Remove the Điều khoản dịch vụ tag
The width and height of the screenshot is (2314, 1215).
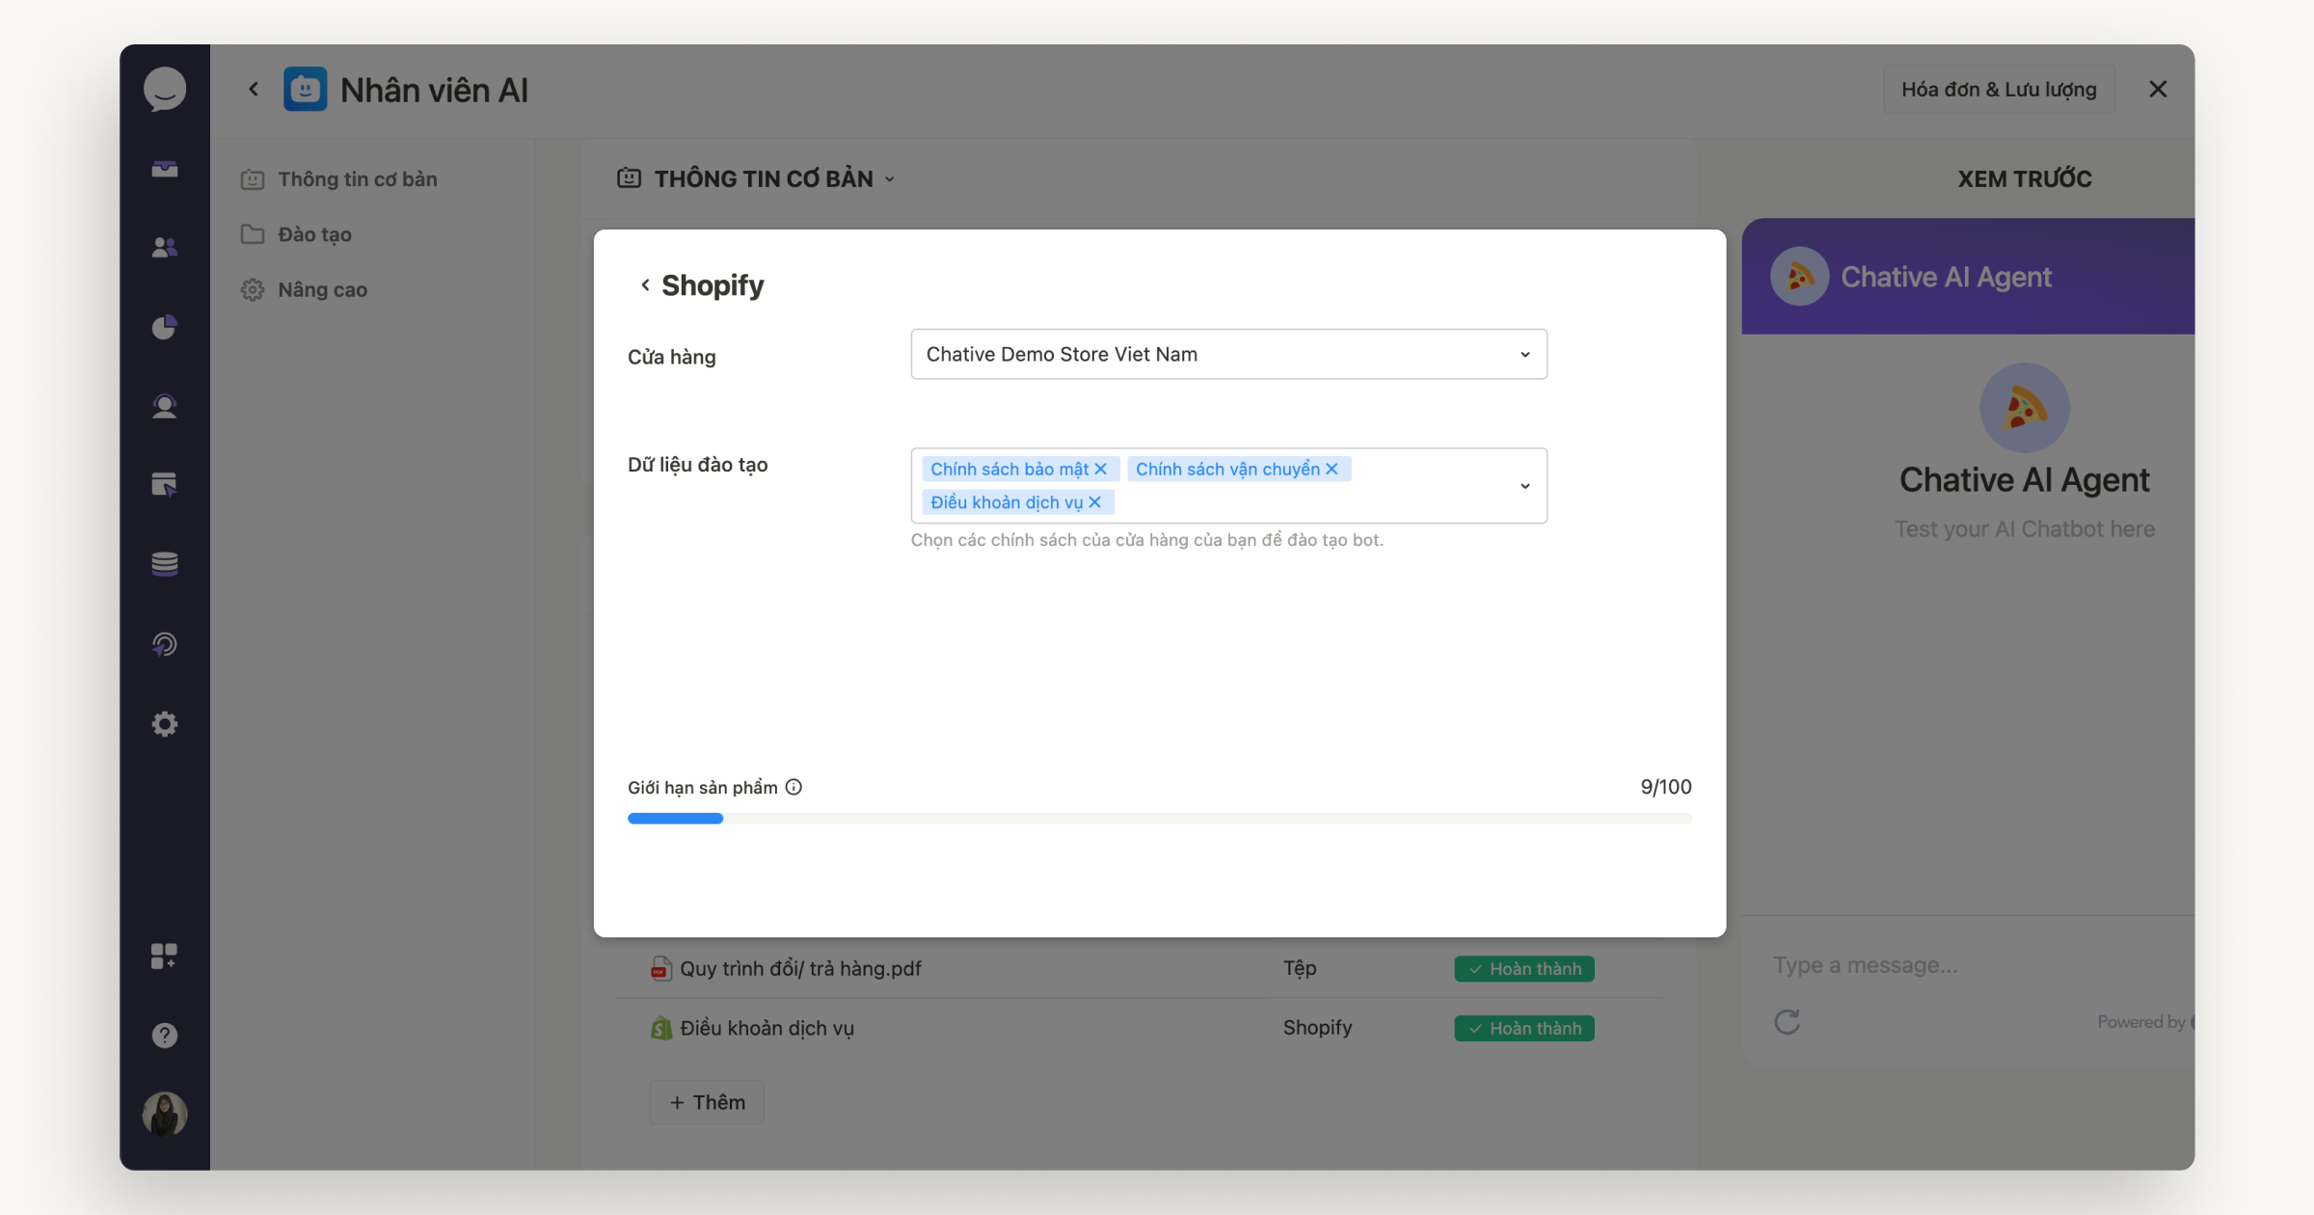1094,502
